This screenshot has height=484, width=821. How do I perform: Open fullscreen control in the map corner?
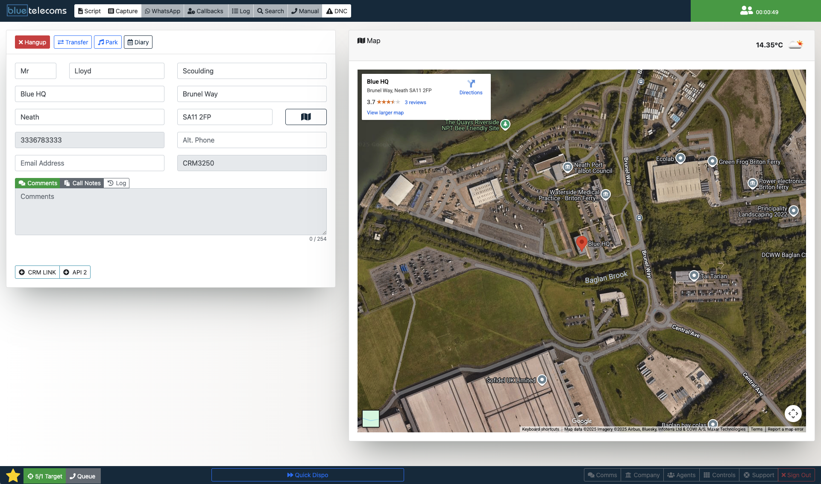point(793,413)
